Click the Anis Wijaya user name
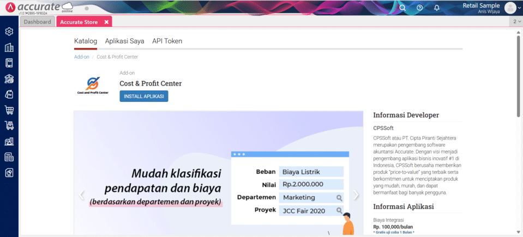The image size is (523, 237). [489, 11]
